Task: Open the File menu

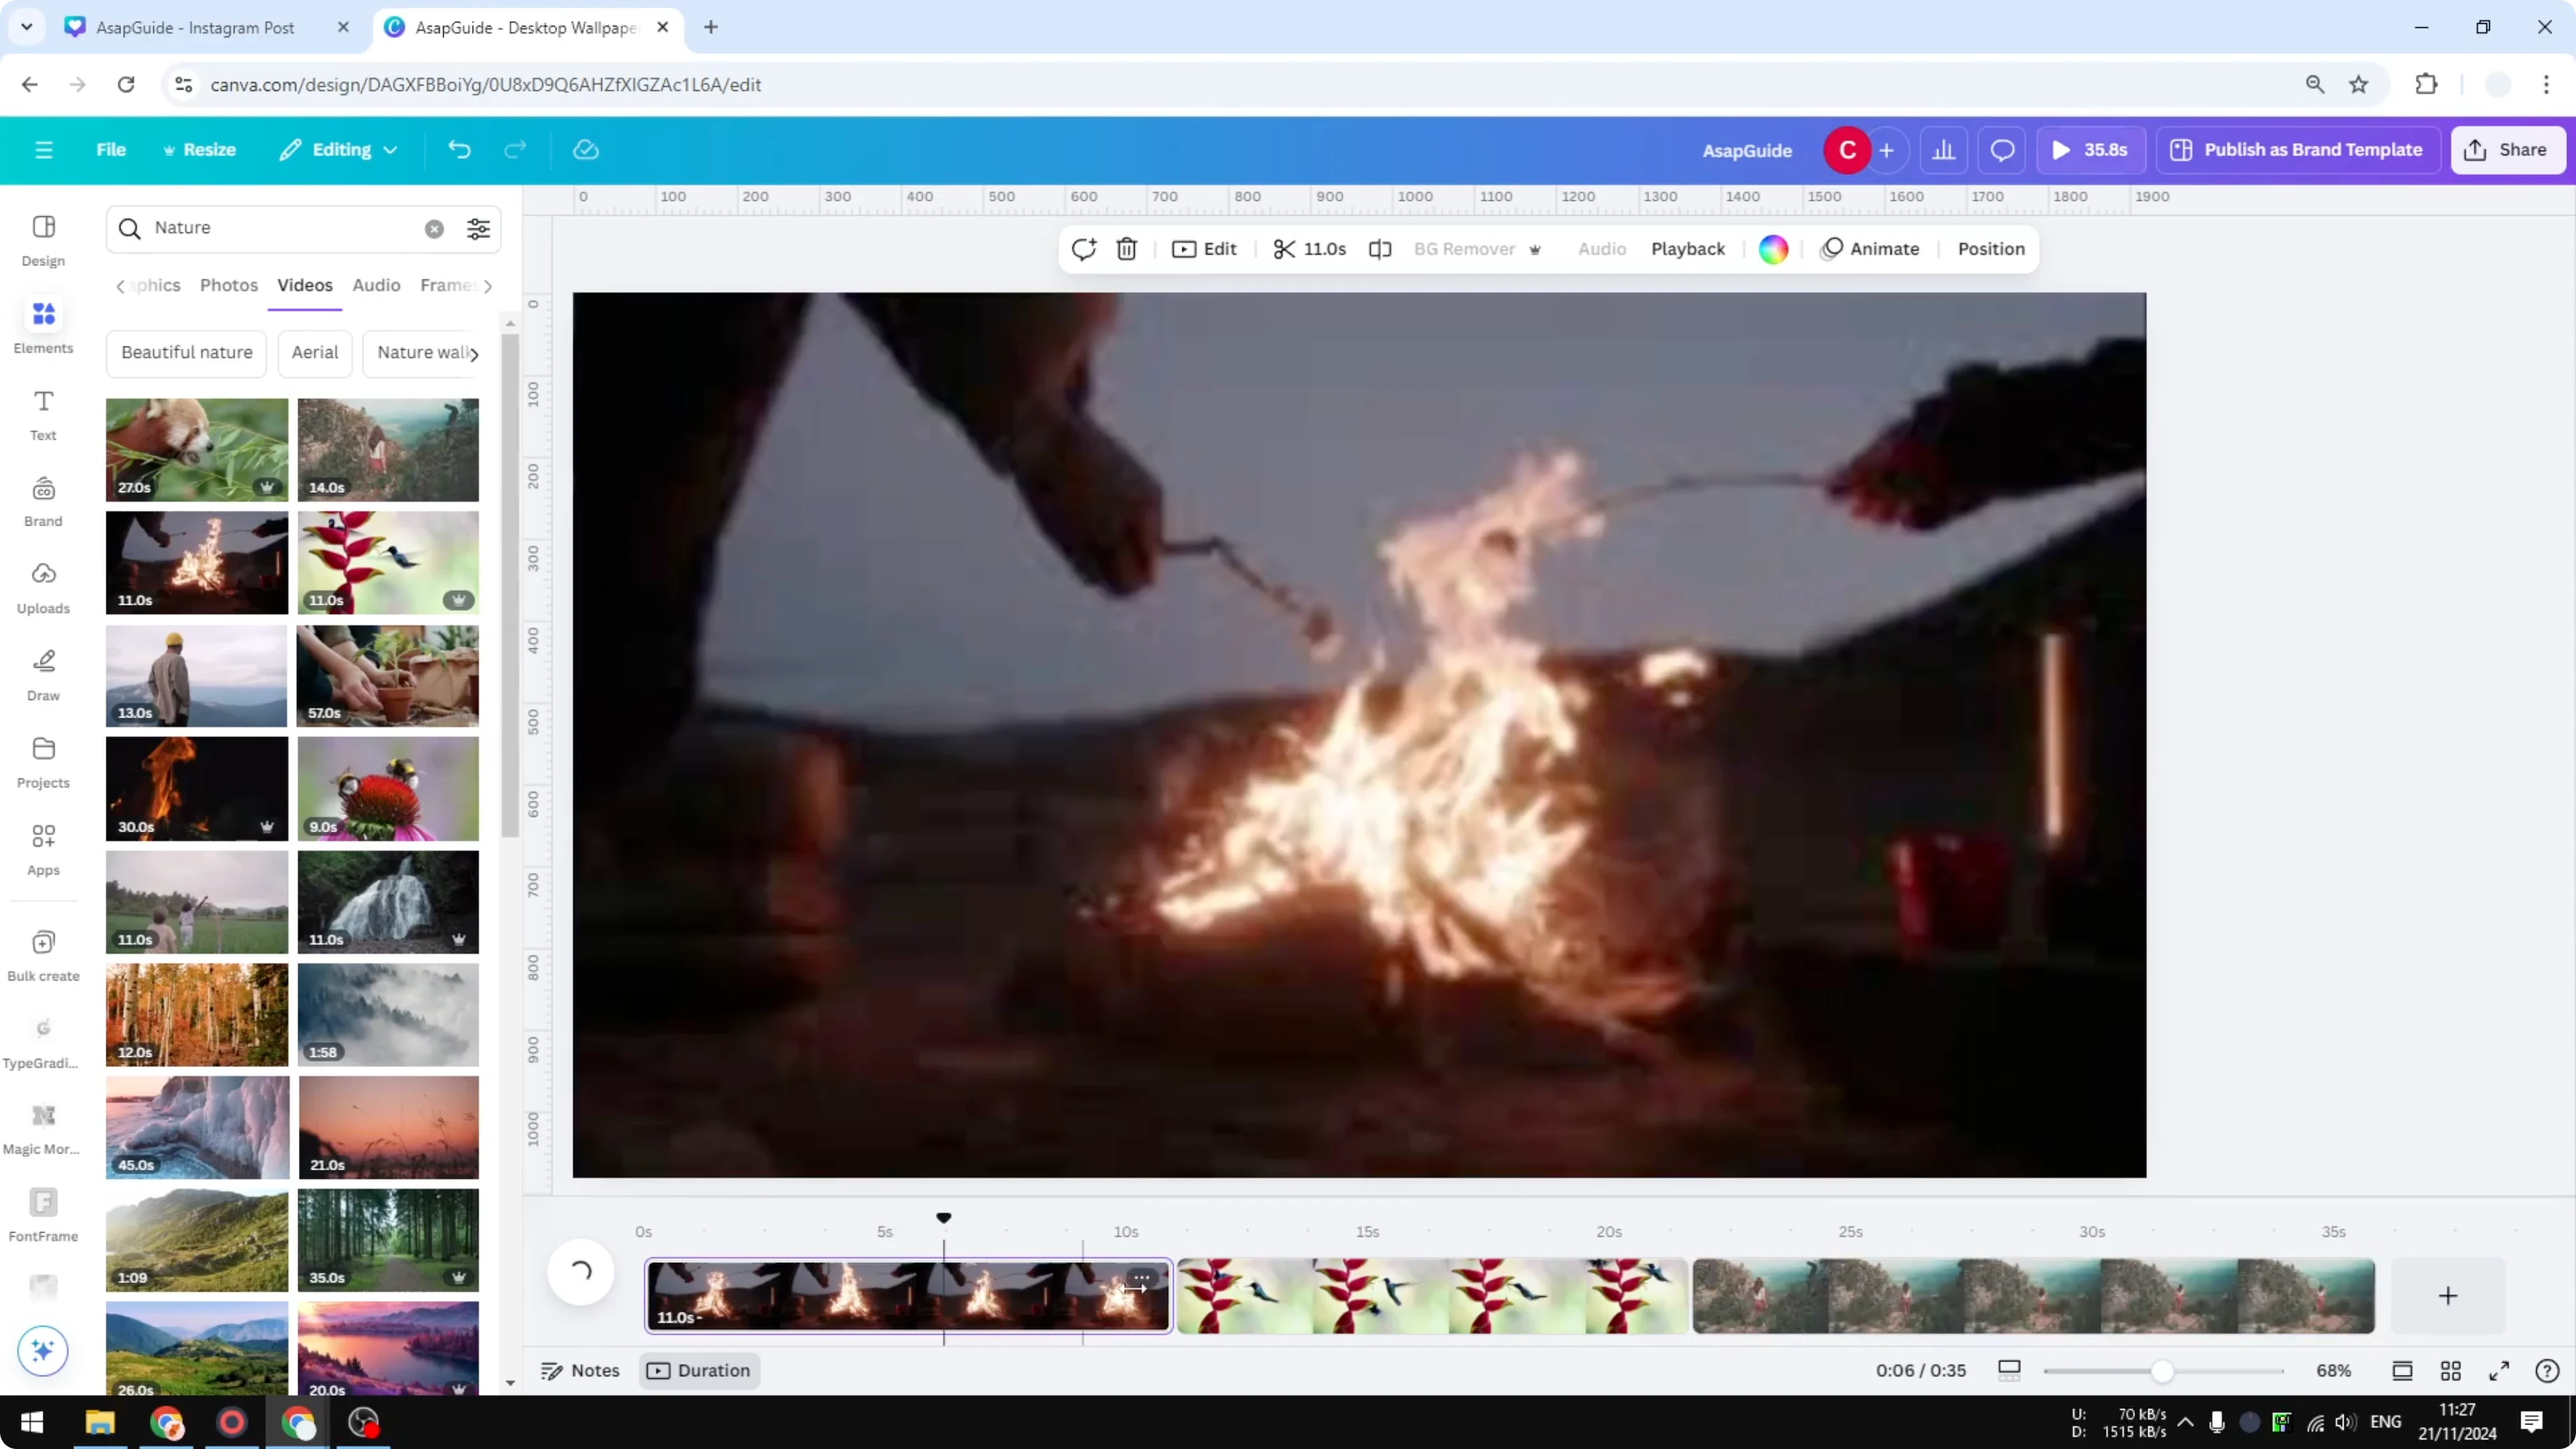Action: point(111,149)
